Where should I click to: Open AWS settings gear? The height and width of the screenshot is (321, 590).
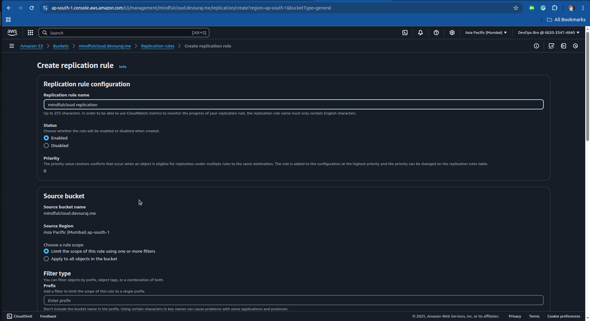(x=452, y=33)
